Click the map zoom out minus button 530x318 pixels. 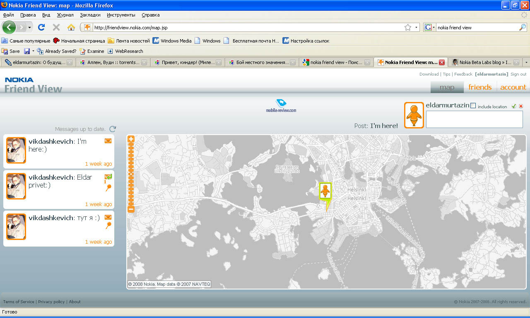coord(131,209)
